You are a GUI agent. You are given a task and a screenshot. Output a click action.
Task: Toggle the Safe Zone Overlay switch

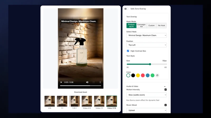click(x=126, y=9)
